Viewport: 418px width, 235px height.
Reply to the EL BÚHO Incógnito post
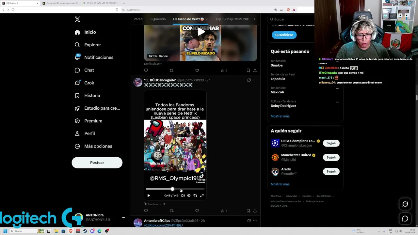146,211
